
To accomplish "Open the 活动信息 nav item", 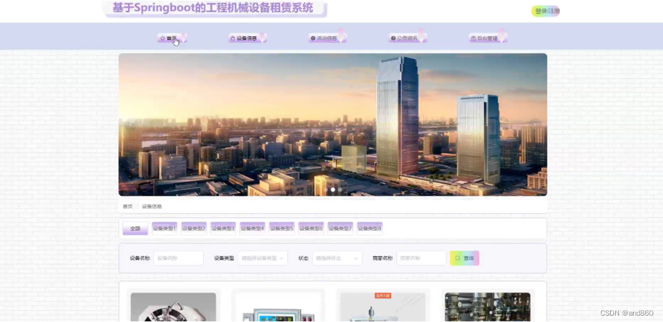I will click(327, 38).
